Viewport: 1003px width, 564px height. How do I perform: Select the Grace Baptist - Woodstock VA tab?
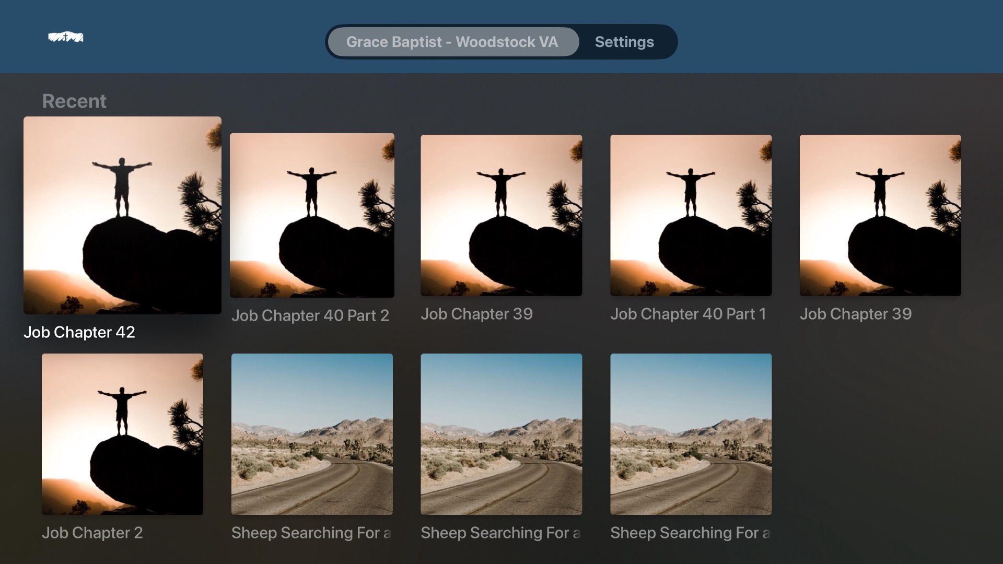coord(453,42)
